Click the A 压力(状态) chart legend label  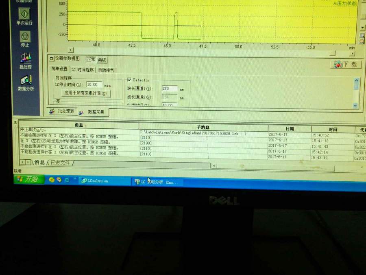pos(345,3)
